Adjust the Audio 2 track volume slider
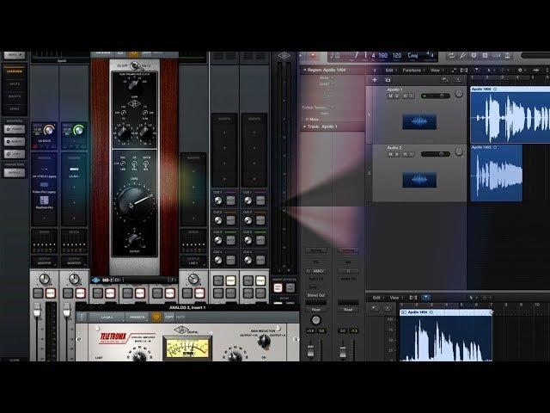Viewport: 550px width, 413px height. 436,154
